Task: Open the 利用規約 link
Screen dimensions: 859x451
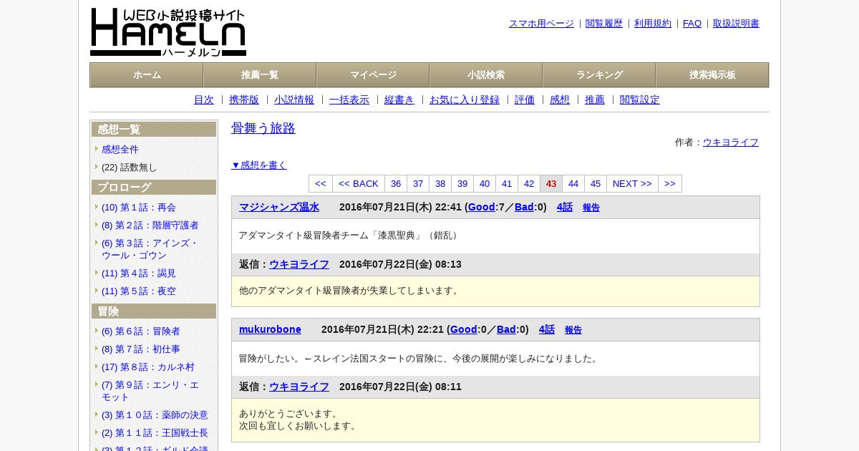Action: click(x=653, y=23)
